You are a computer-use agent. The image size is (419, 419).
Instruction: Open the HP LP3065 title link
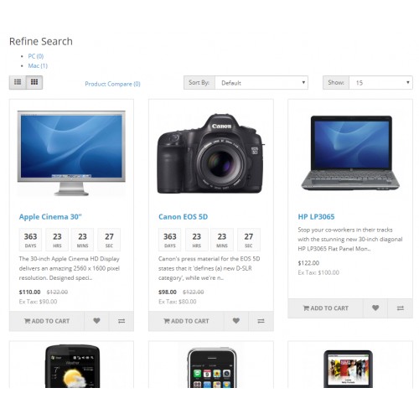point(316,217)
